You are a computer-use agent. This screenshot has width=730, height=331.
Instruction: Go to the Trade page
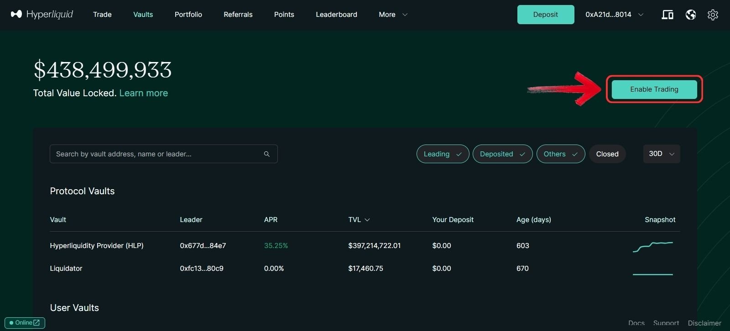coord(102,15)
